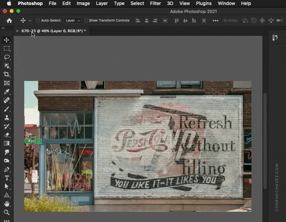The height and width of the screenshot is (222, 286).
Task: Select the Frame tool
Action: coord(7,83)
